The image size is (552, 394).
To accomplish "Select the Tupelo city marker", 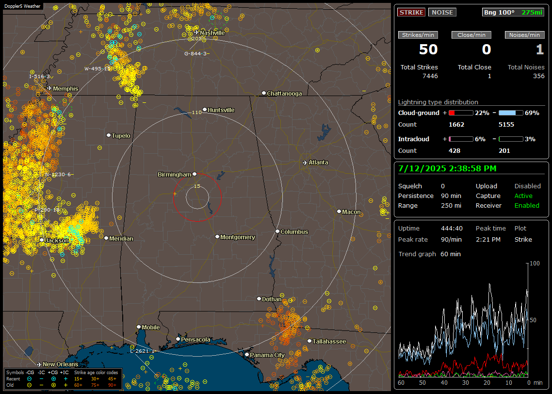I will (109, 135).
